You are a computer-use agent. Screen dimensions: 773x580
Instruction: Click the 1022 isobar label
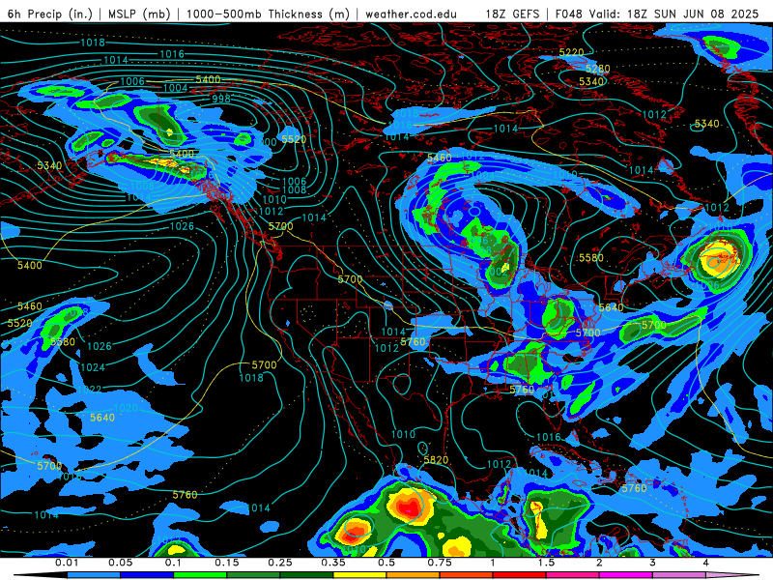pyautogui.click(x=89, y=390)
